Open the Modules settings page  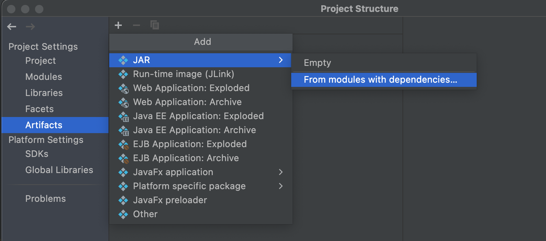pyautogui.click(x=44, y=77)
